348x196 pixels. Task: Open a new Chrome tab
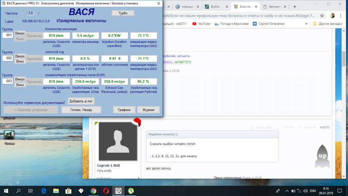295,7
